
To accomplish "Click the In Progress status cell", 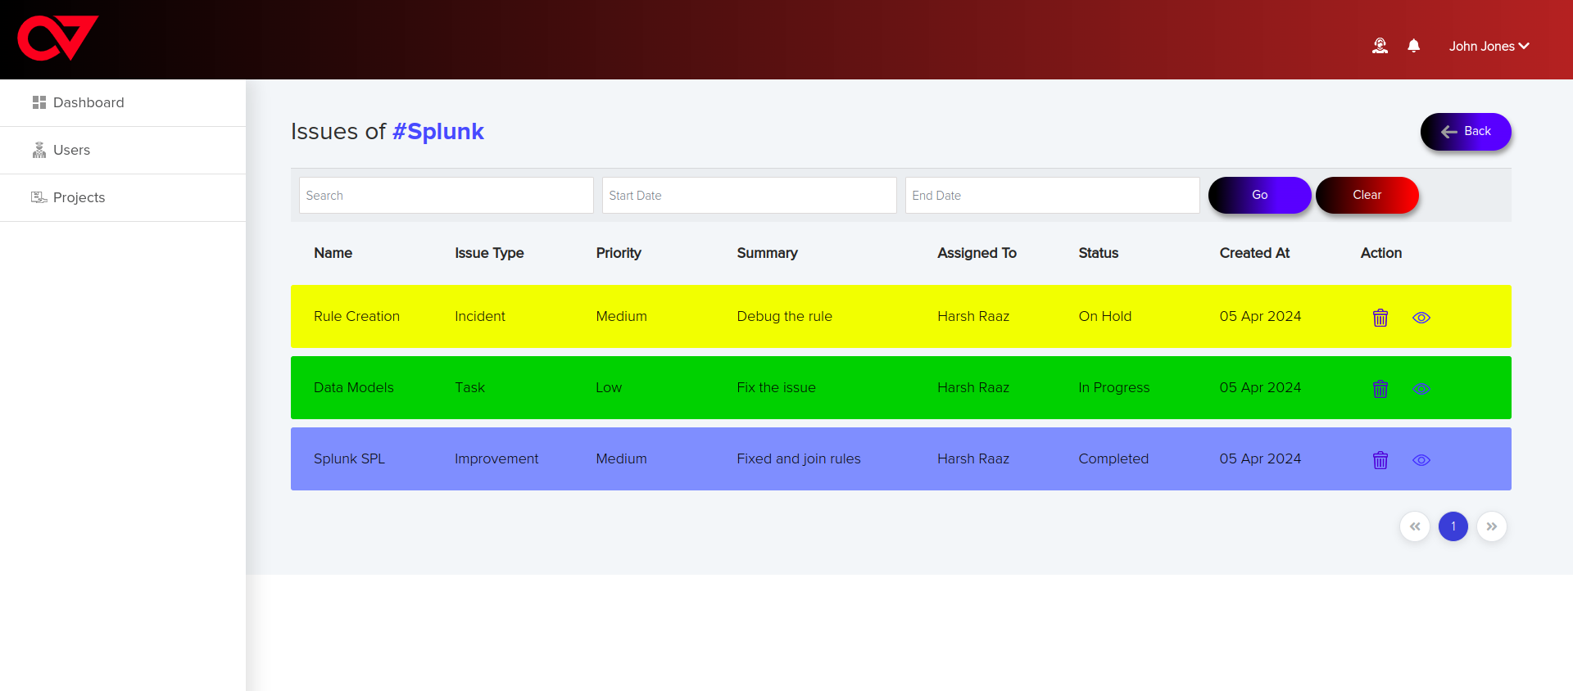I will pos(1113,387).
